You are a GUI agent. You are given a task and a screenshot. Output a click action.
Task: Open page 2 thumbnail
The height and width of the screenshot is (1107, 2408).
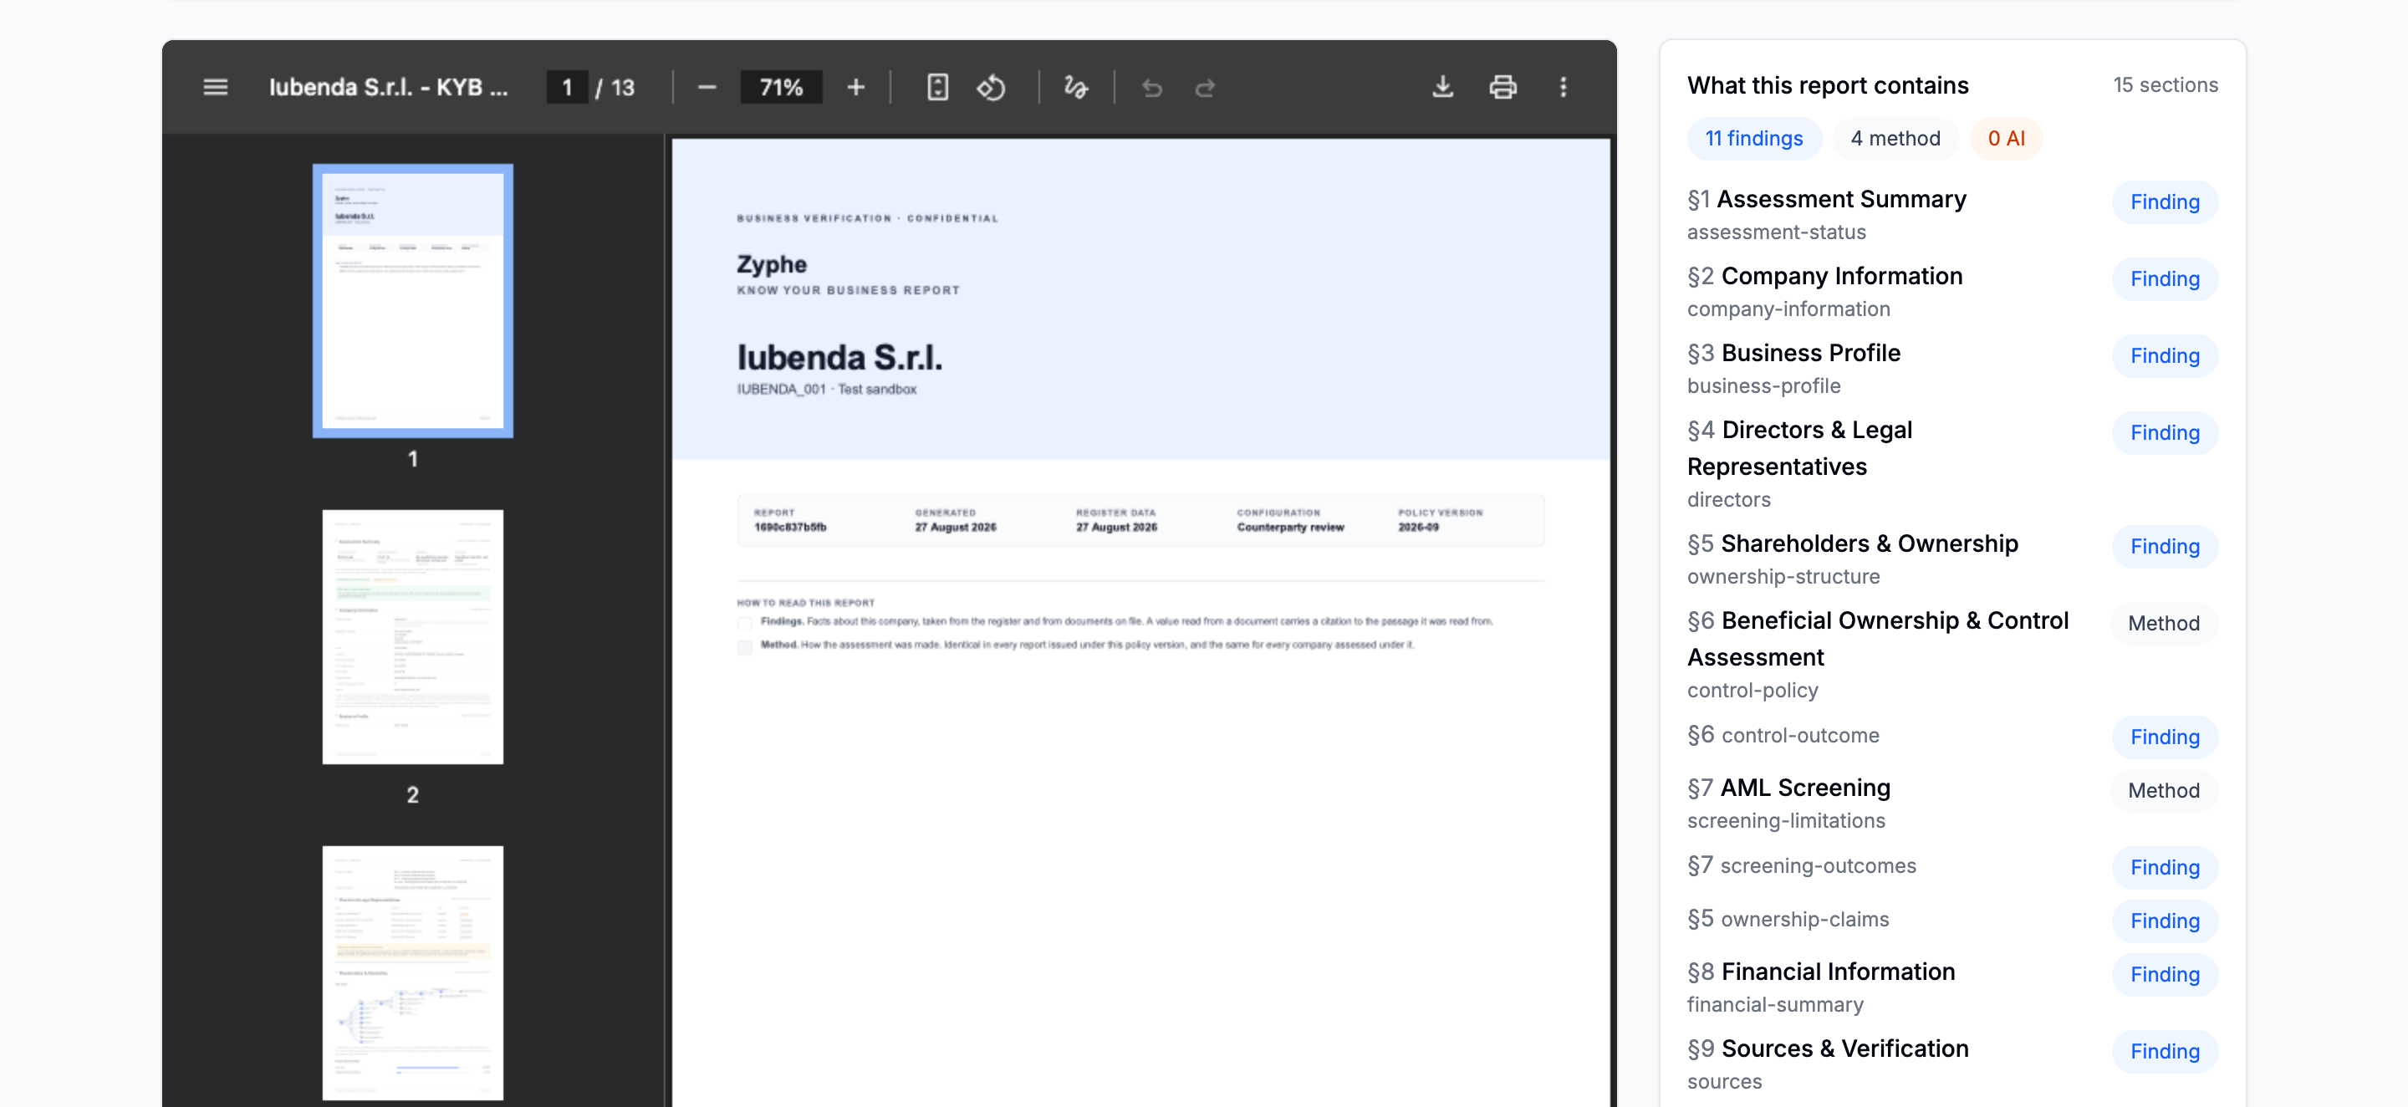point(412,637)
